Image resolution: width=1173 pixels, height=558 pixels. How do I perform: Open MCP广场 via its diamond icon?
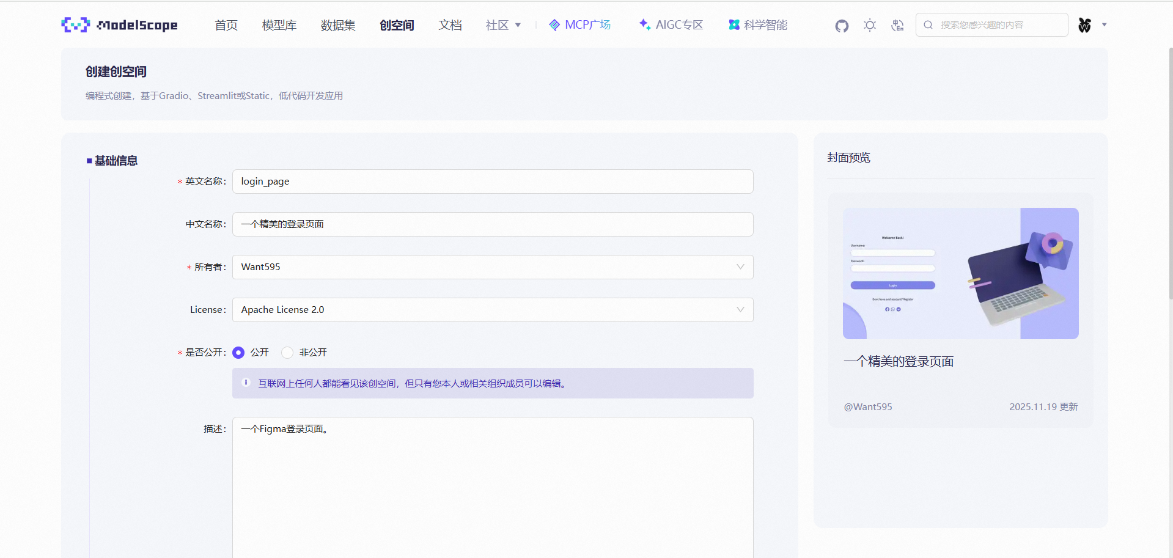pyautogui.click(x=554, y=25)
